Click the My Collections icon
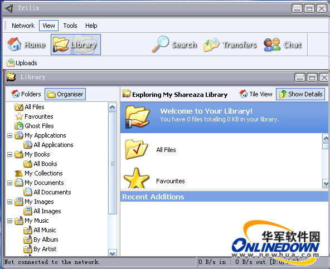The width and height of the screenshot is (330, 269). tap(19, 173)
